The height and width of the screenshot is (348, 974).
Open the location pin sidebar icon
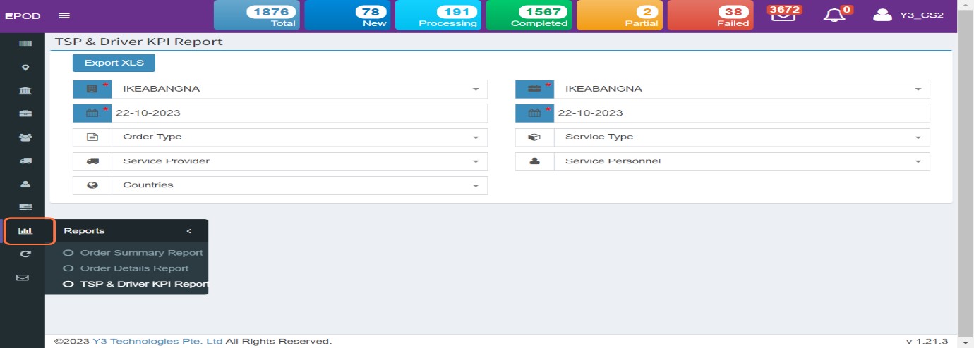tap(25, 68)
